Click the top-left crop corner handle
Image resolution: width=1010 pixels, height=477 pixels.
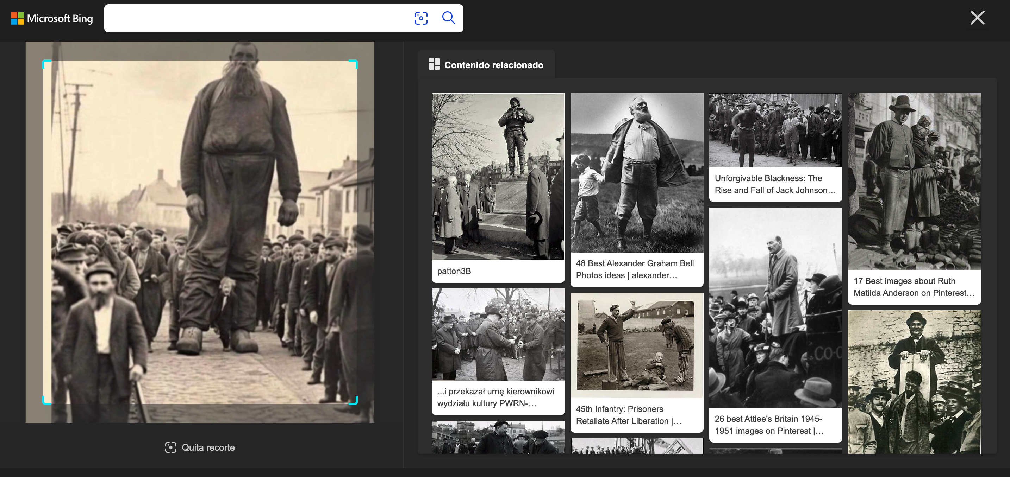point(45,62)
